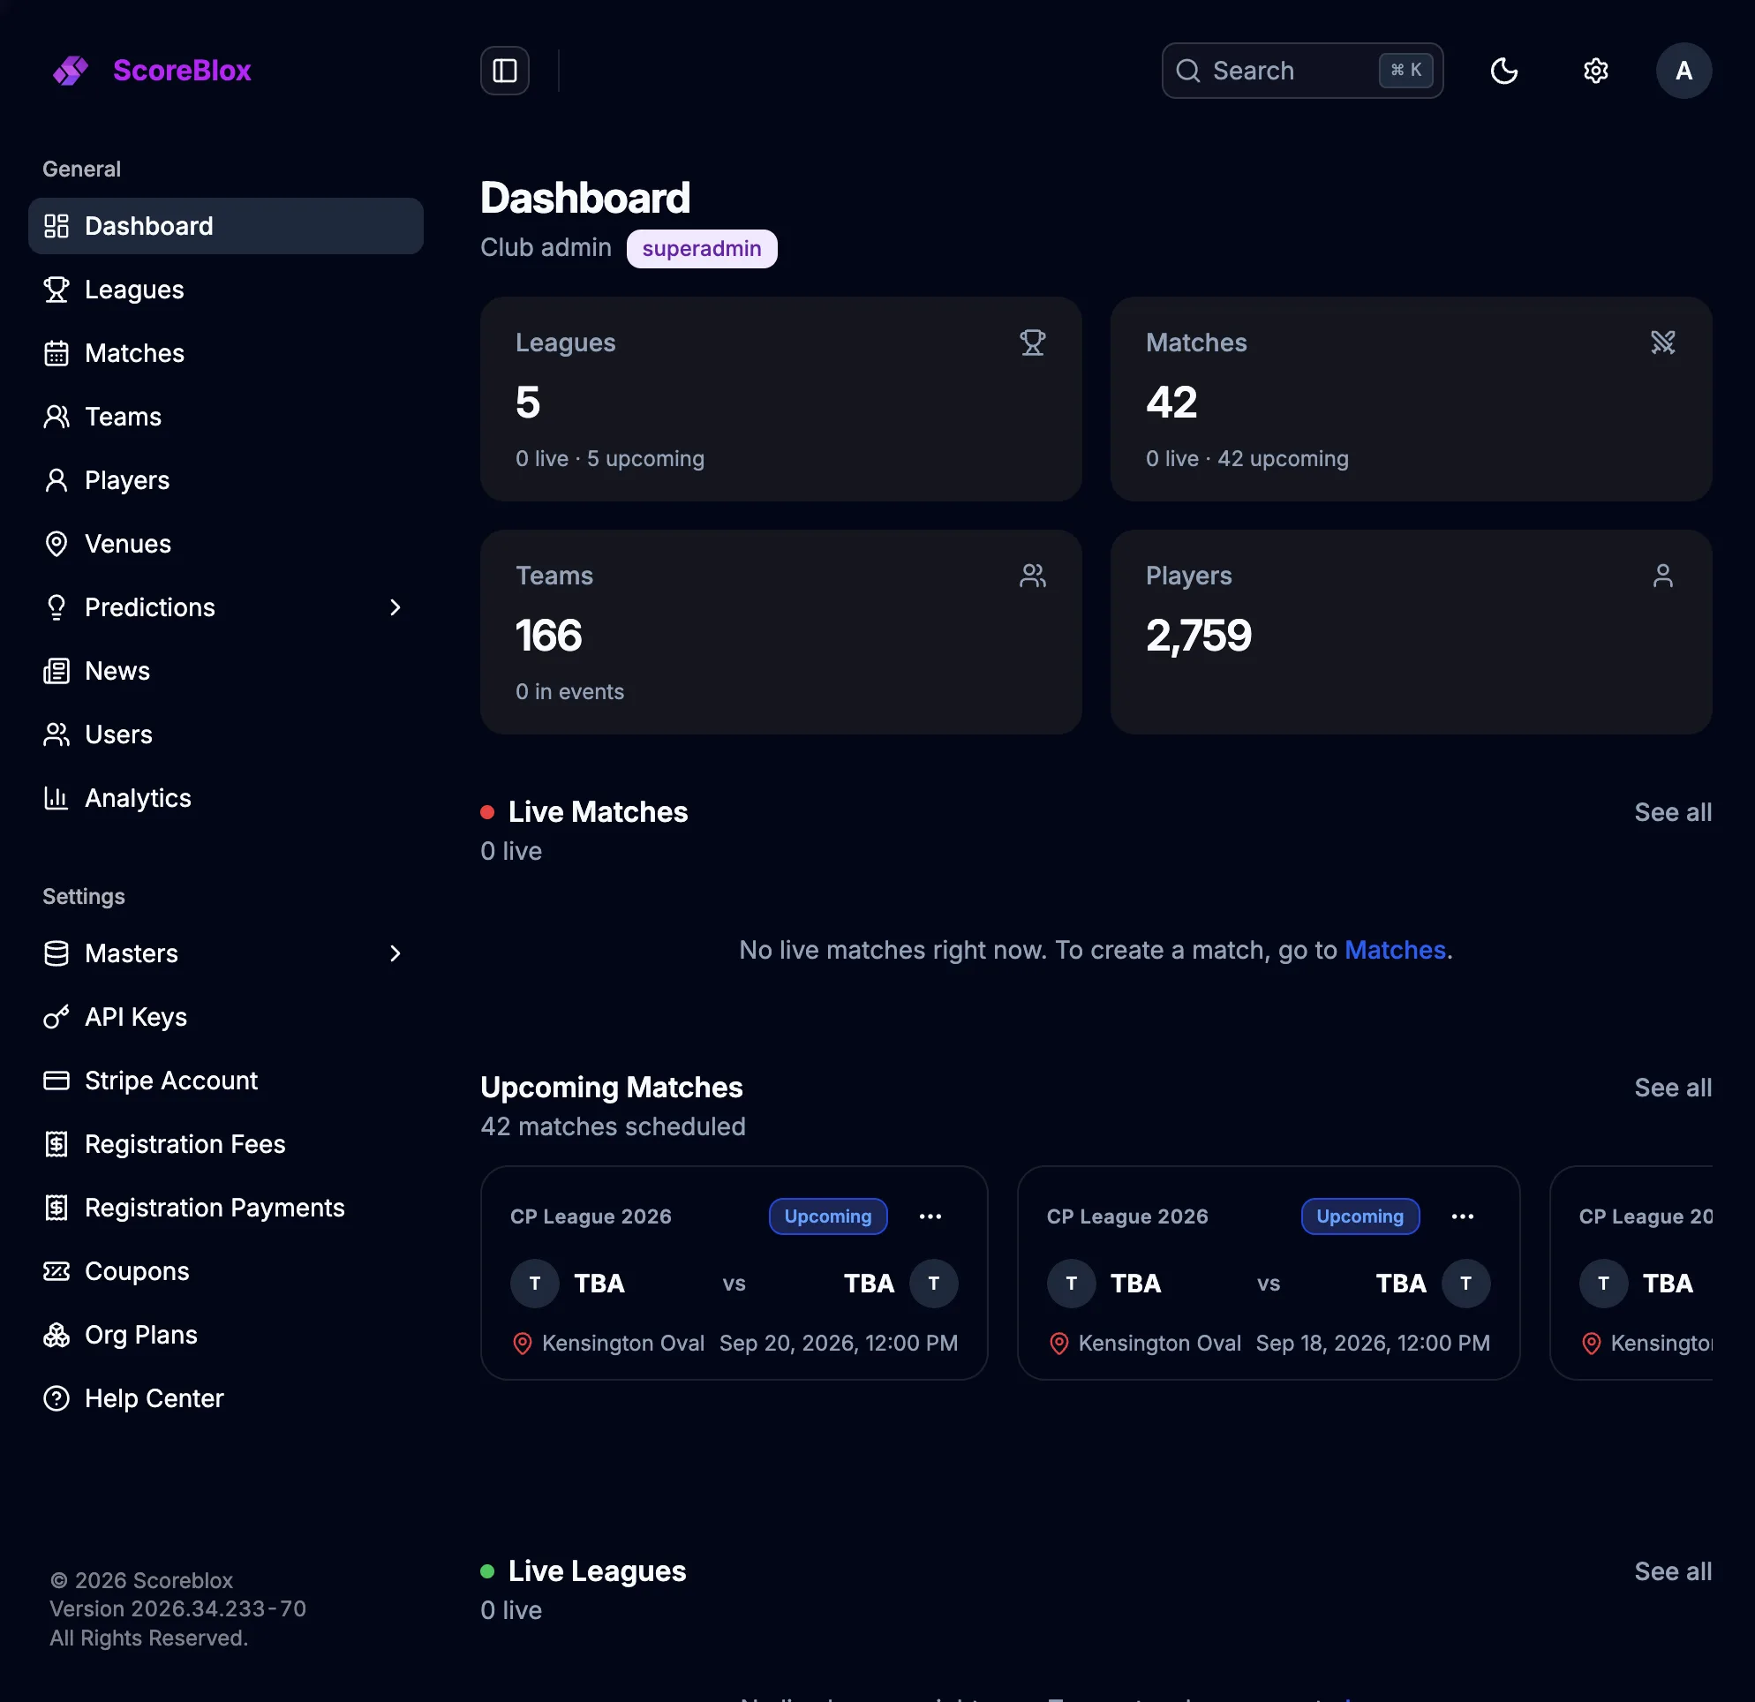Open Dashboard in the sidebar
The image size is (1755, 1702).
pyautogui.click(x=226, y=226)
